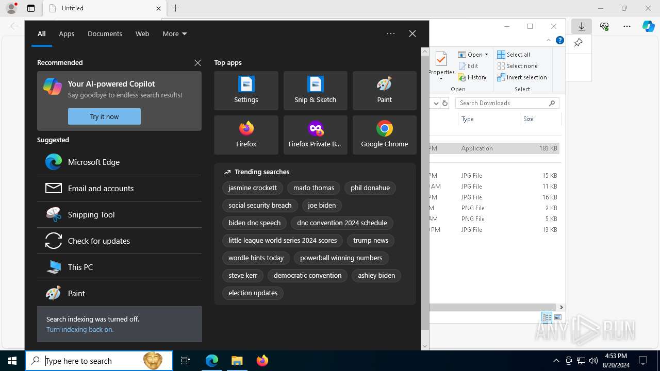Image resolution: width=660 pixels, height=371 pixels.
Task: Open Settings from Top apps
Action: click(x=246, y=91)
